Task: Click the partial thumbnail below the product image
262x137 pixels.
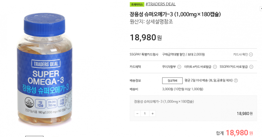Action: [x=34, y=136]
